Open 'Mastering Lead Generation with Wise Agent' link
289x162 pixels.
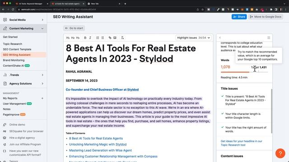point(100,150)
